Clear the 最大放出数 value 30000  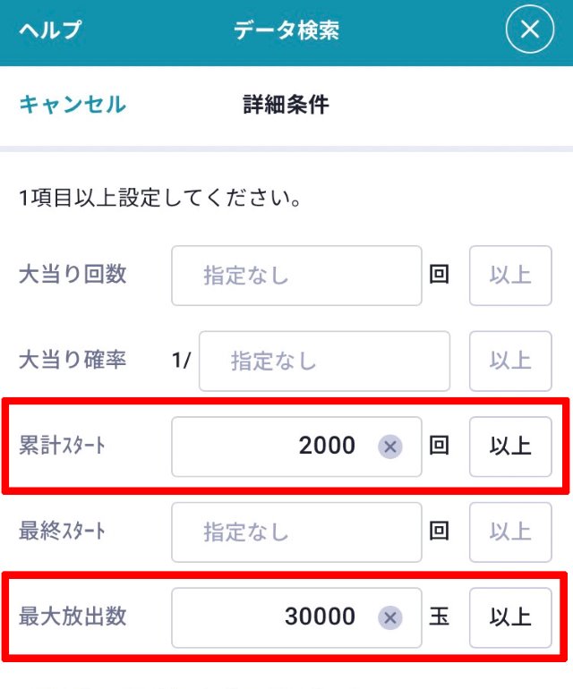[x=389, y=617]
